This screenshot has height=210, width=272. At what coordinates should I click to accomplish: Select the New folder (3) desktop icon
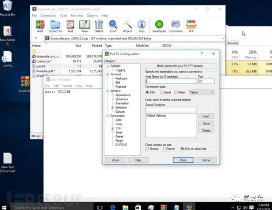pos(7,35)
